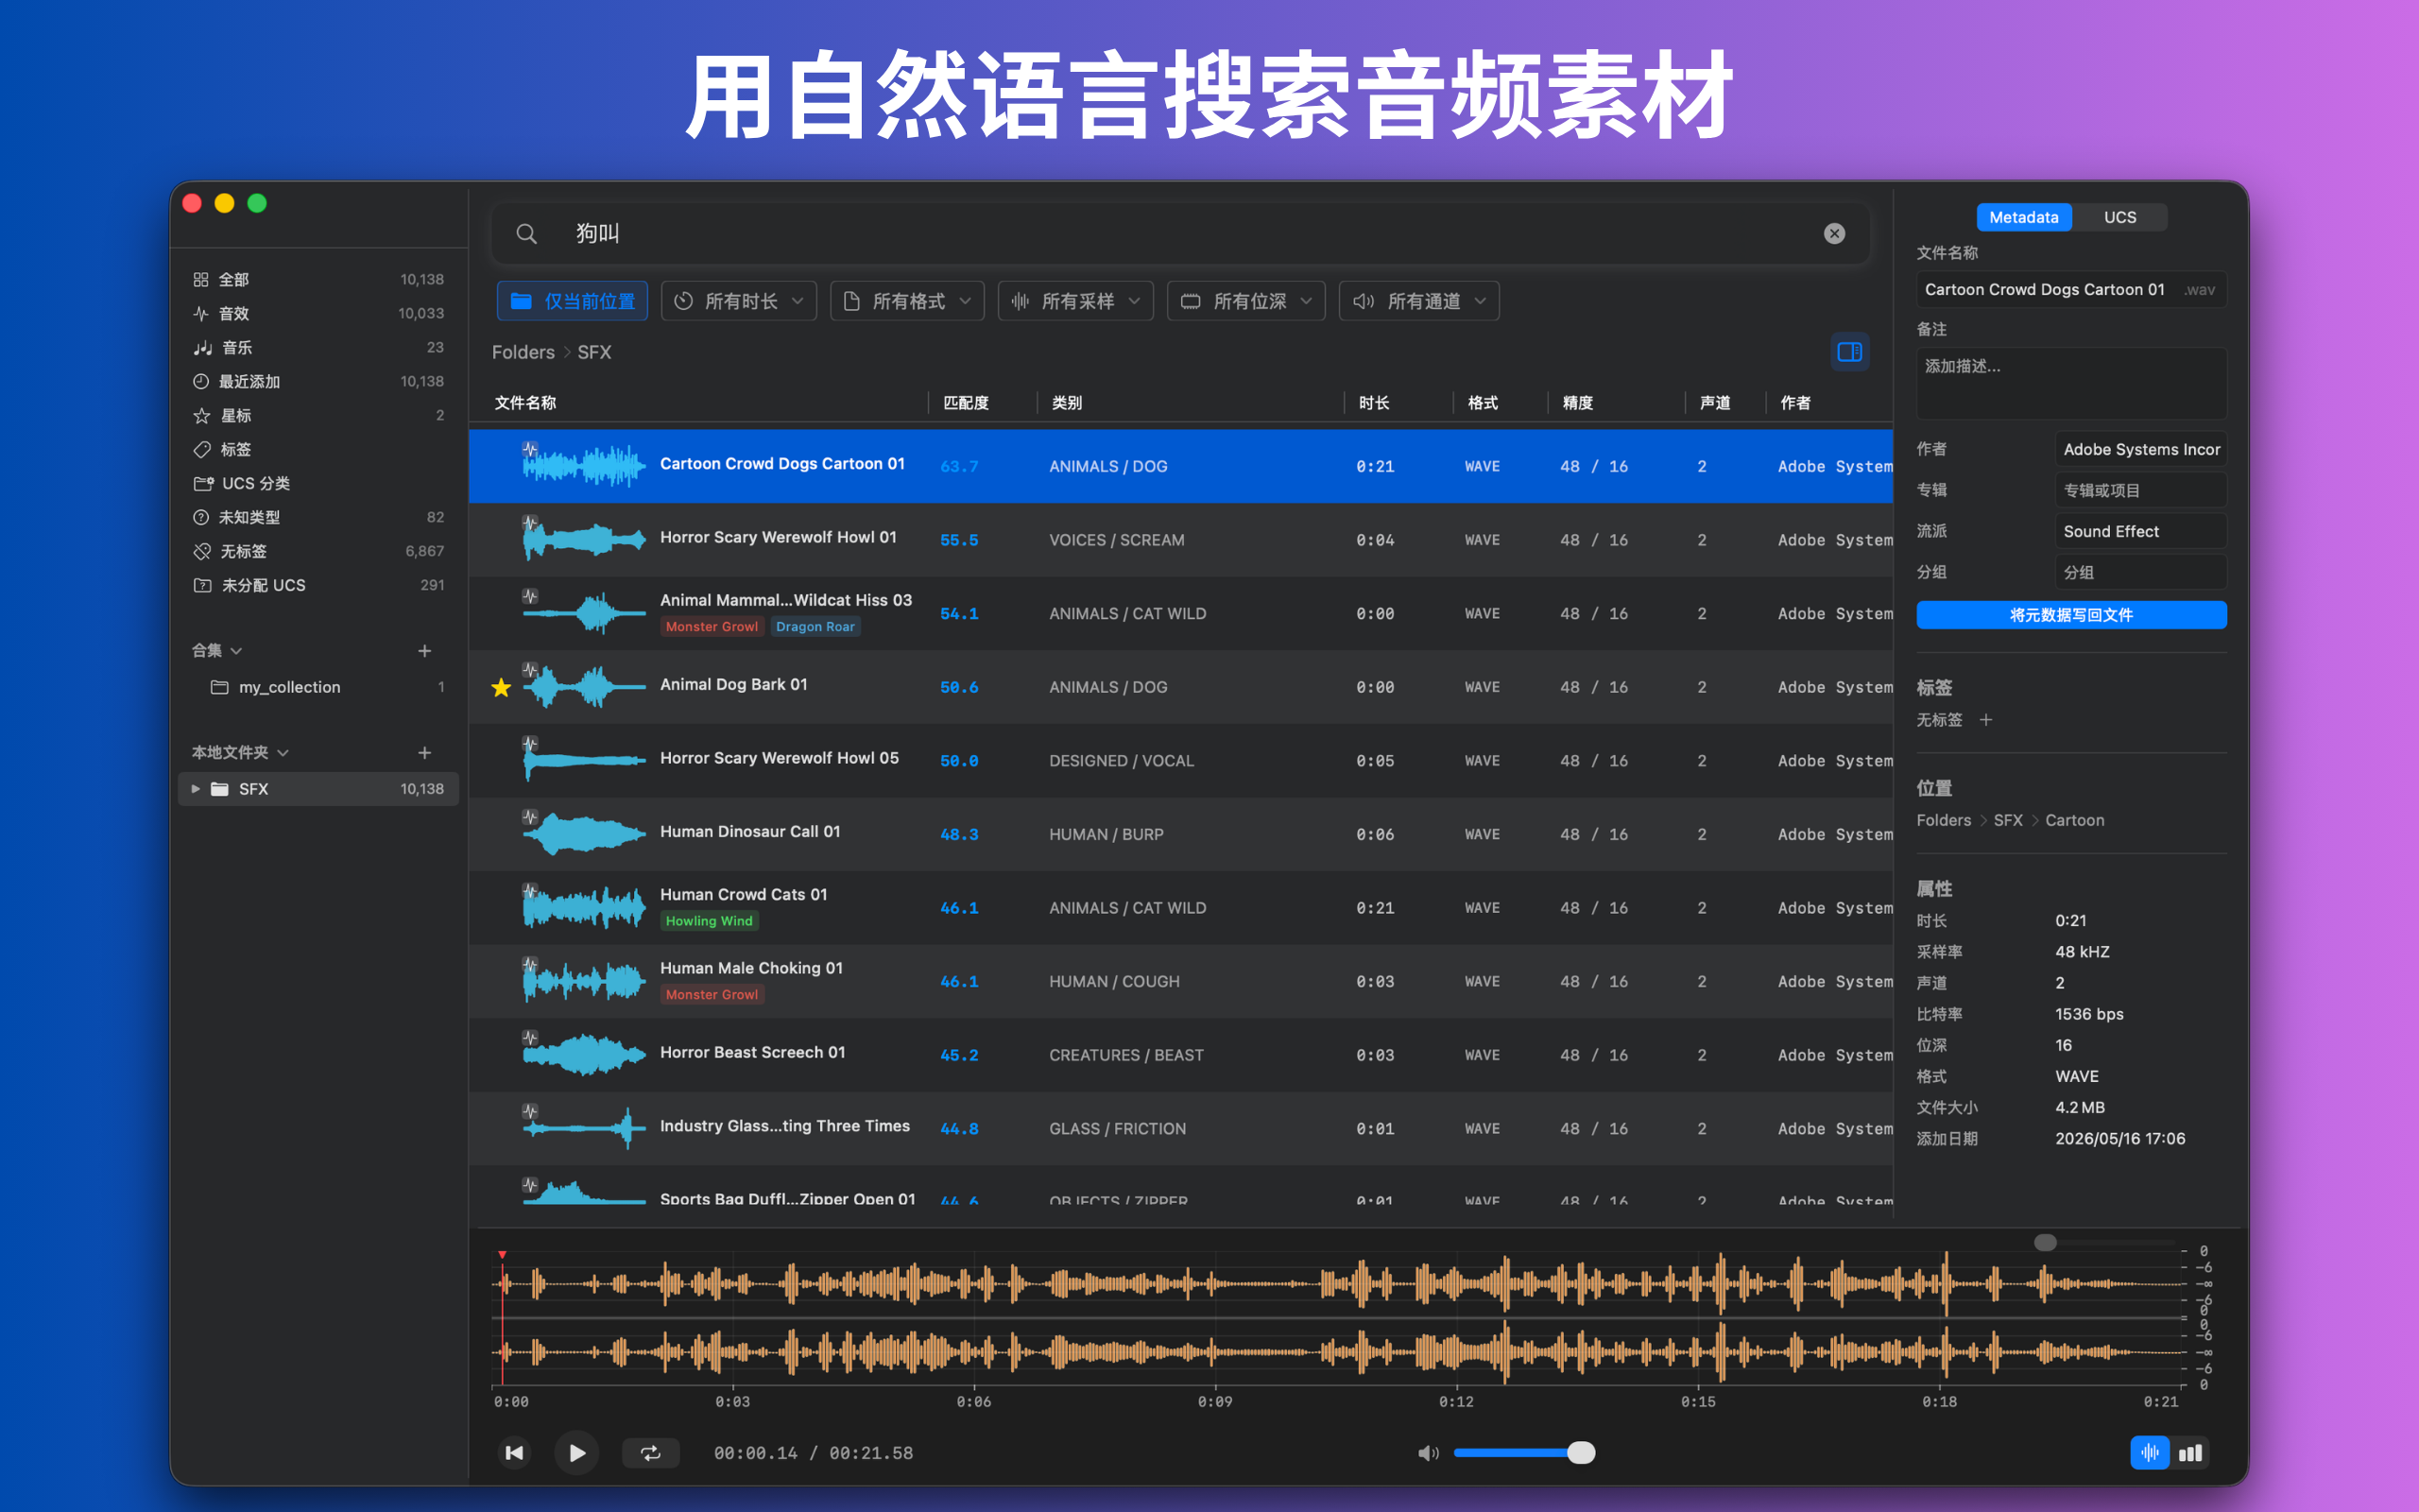Open the 所有格式 dropdown
The height and width of the screenshot is (1512, 2419).
[x=906, y=301]
